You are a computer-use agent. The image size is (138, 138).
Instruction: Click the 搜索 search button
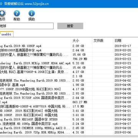[70, 26]
